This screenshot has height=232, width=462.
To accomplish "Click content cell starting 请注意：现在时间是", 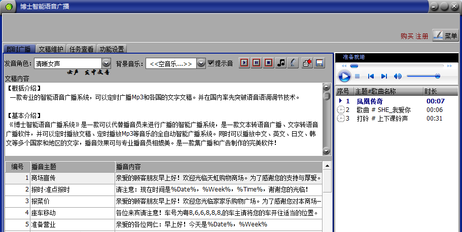I will pyautogui.click(x=219, y=189).
